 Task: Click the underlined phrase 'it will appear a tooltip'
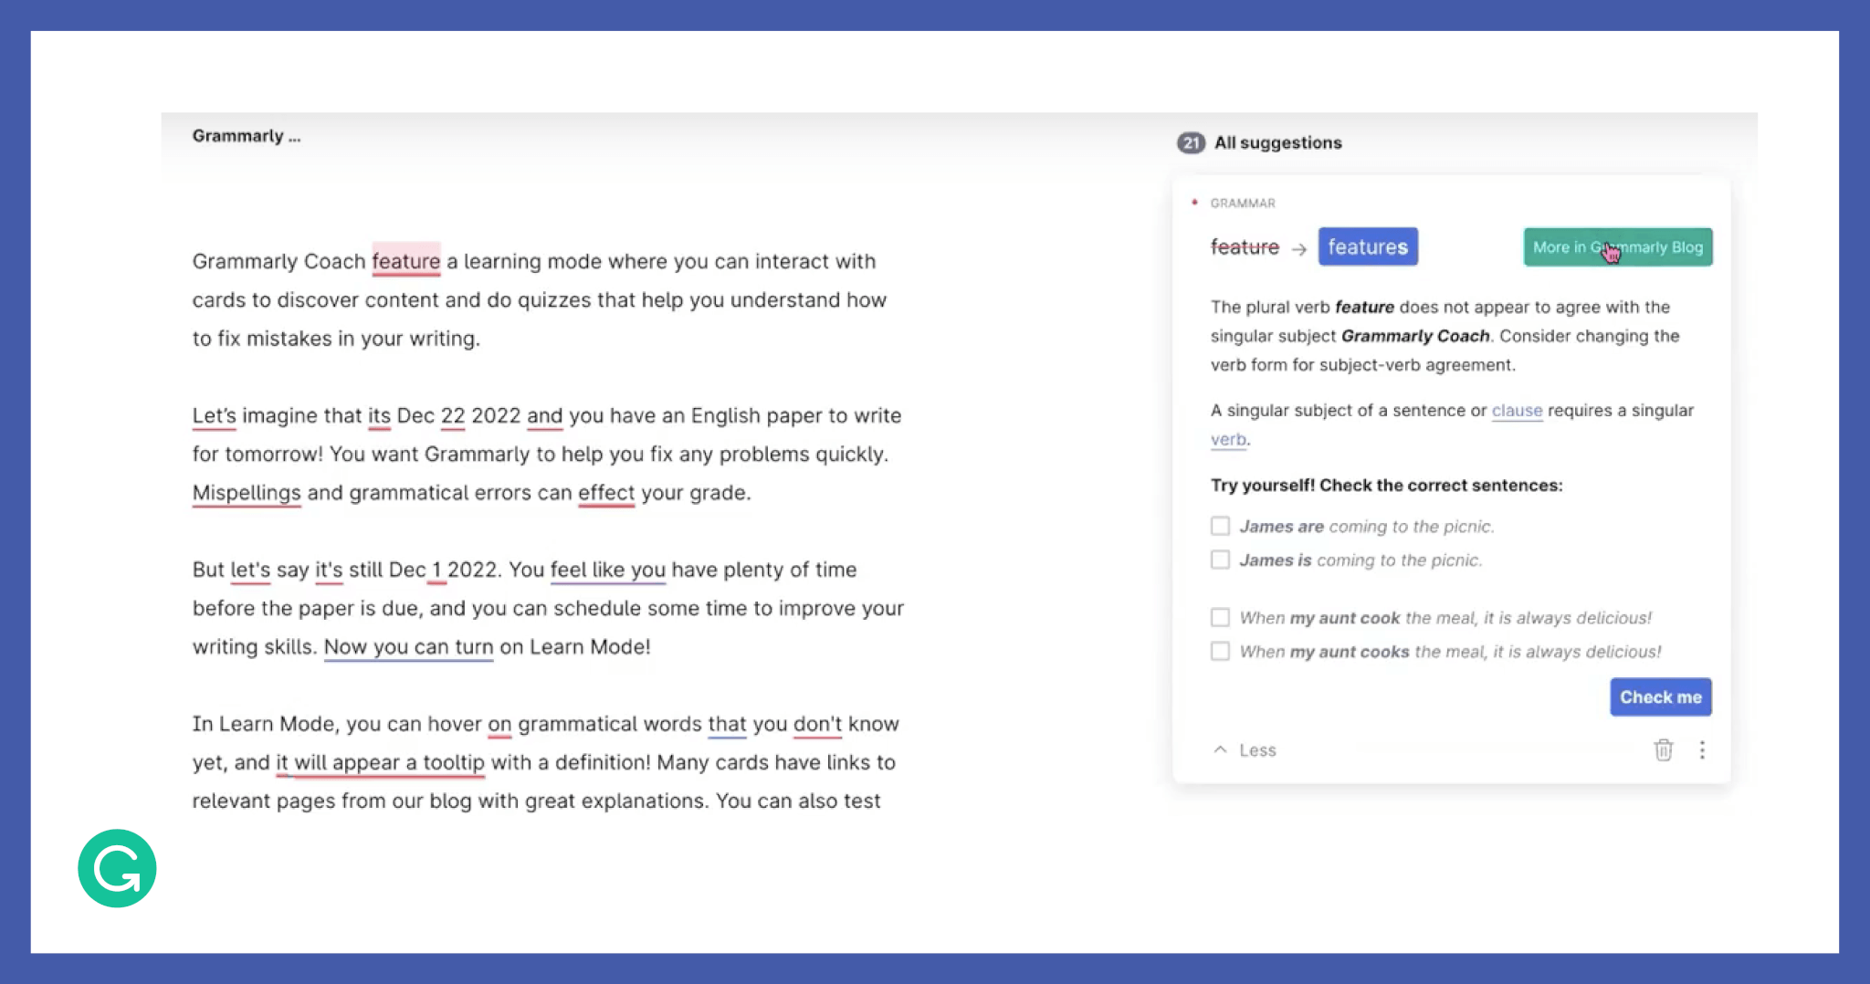pyautogui.click(x=380, y=763)
